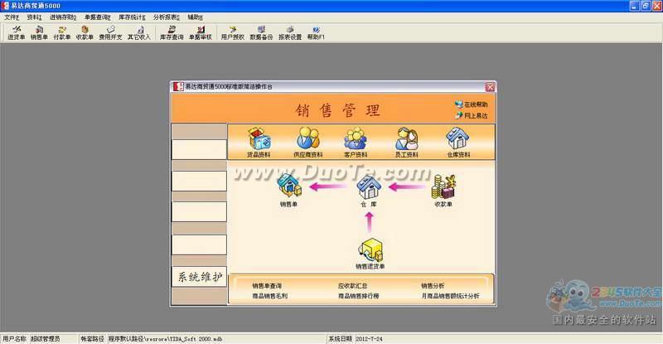Close the 易达商贸通5000 简洁操作台 dialog
663x344 pixels.
(x=490, y=87)
